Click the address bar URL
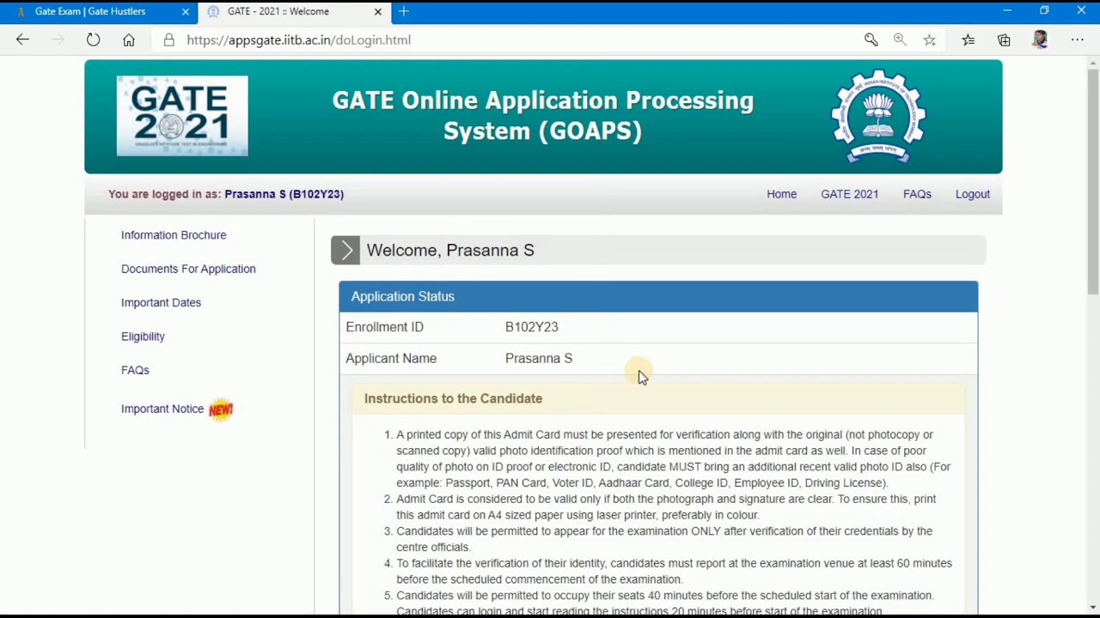This screenshot has height=618, width=1100. (298, 39)
